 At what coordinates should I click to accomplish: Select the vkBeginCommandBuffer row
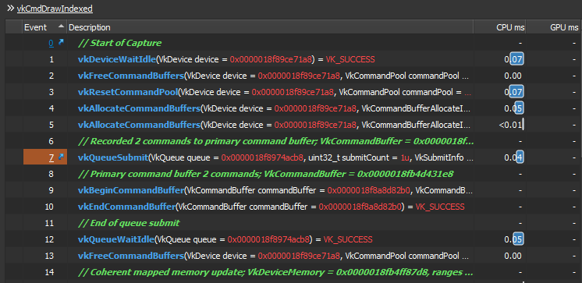(x=293, y=190)
